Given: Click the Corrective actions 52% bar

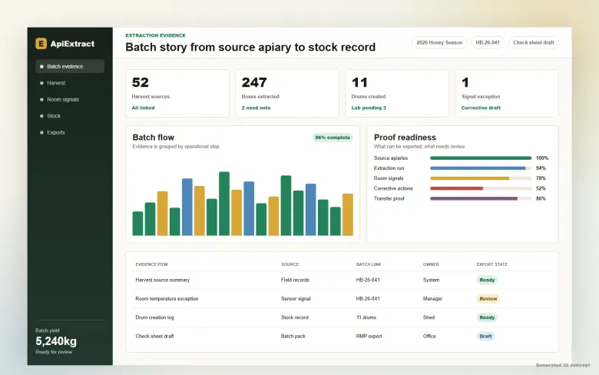Looking at the screenshot, I should [481, 188].
